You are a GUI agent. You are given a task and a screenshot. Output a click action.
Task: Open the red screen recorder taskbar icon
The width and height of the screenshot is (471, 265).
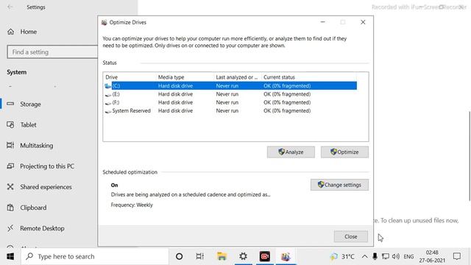(265, 257)
